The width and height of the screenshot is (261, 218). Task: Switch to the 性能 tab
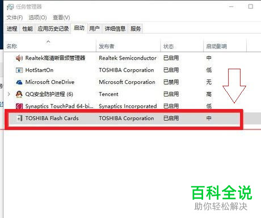27,29
